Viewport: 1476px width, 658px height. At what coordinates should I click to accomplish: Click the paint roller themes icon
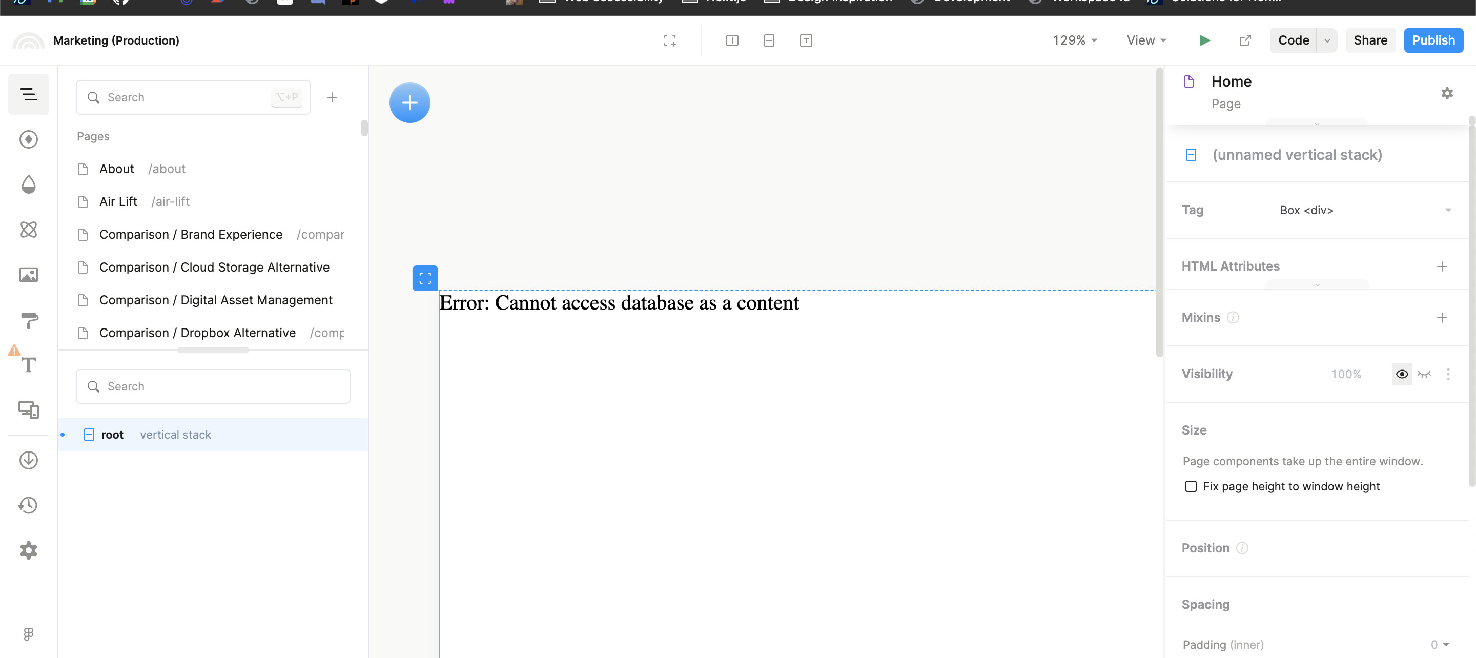(28, 320)
